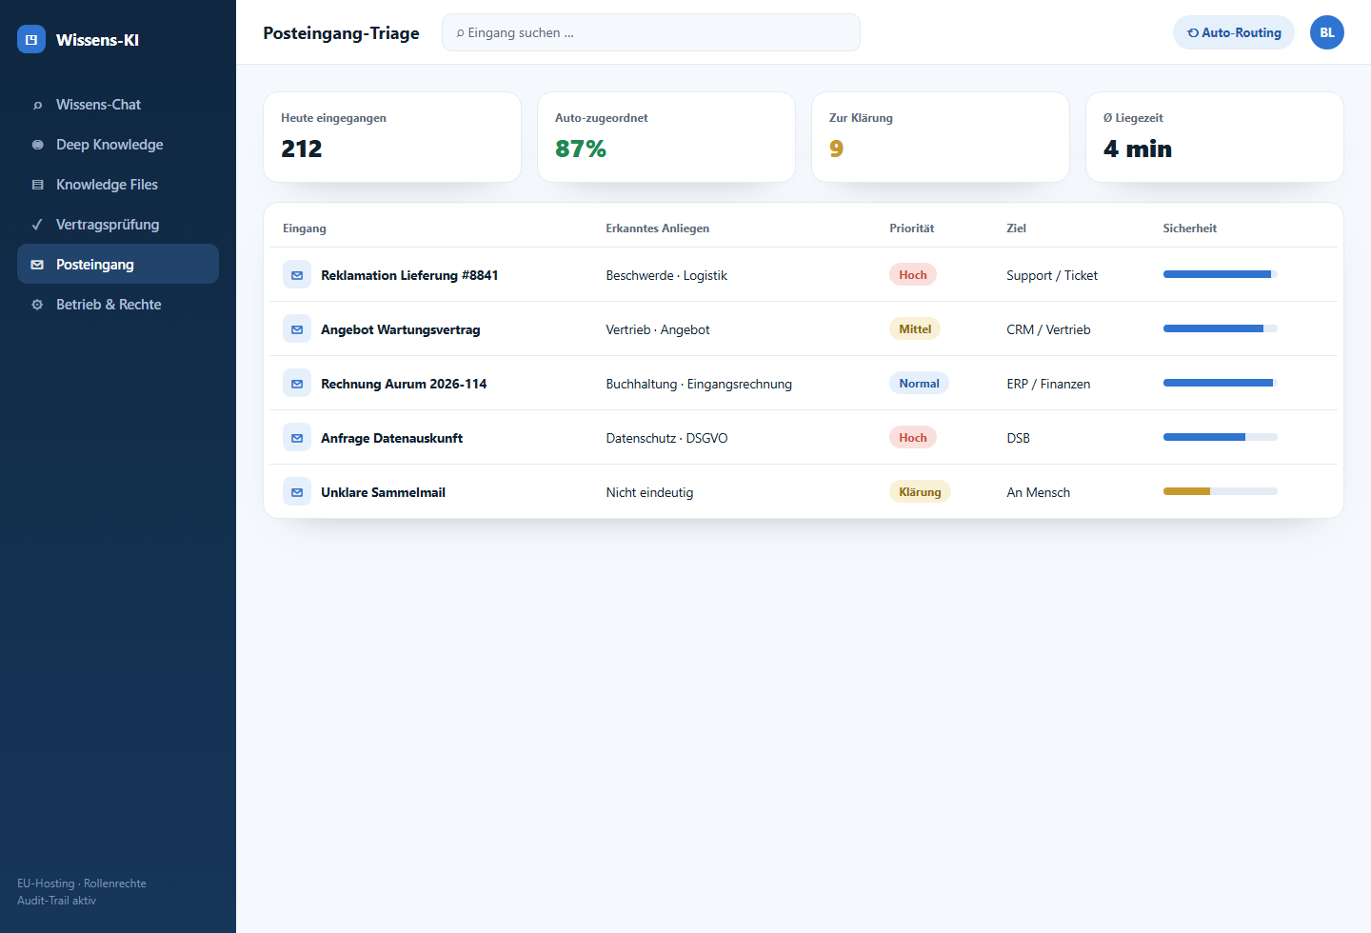Viewport: 1371px width, 933px height.
Task: Click the Normal priority badge
Action: pyautogui.click(x=920, y=383)
